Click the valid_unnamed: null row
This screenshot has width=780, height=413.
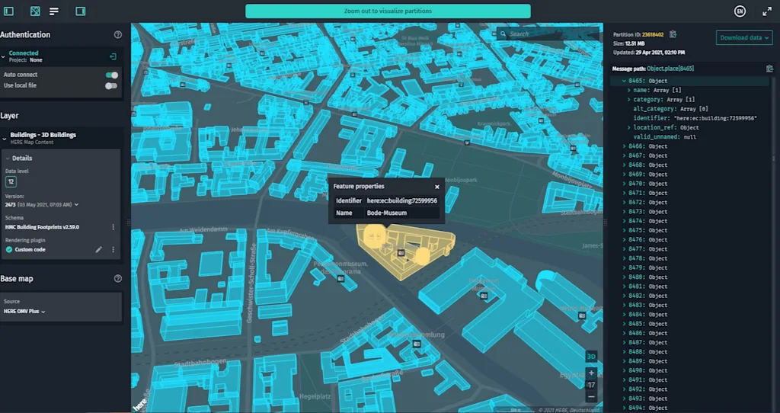(664, 137)
